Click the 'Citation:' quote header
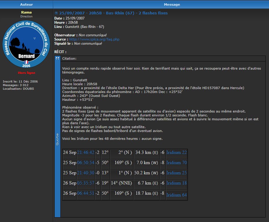Image resolution: width=269 pixels, height=222 pixels. (x=69, y=58)
